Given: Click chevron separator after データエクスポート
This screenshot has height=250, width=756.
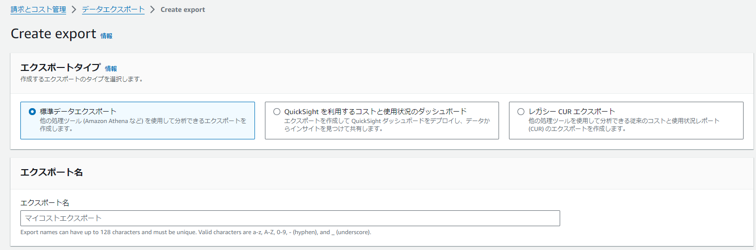Looking at the screenshot, I should 153,9.
